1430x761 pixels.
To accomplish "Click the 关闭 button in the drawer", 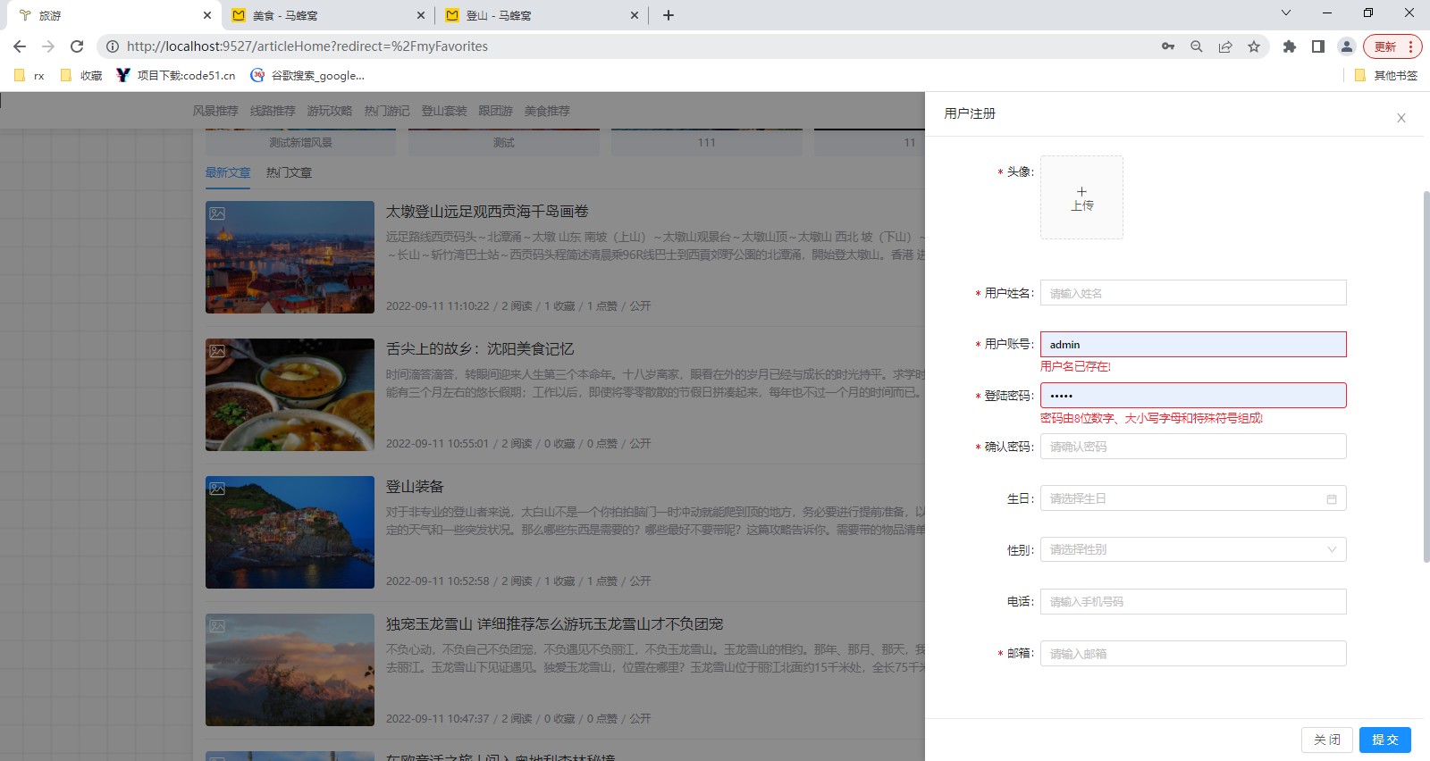I will tap(1327, 740).
